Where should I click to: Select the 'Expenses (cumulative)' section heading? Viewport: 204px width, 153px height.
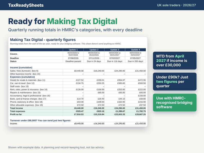point(22,77)
